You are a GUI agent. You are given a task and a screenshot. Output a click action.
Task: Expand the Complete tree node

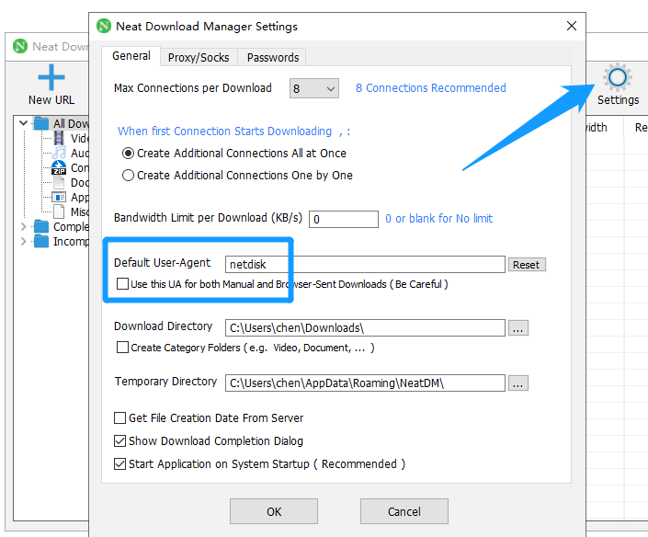[24, 226]
